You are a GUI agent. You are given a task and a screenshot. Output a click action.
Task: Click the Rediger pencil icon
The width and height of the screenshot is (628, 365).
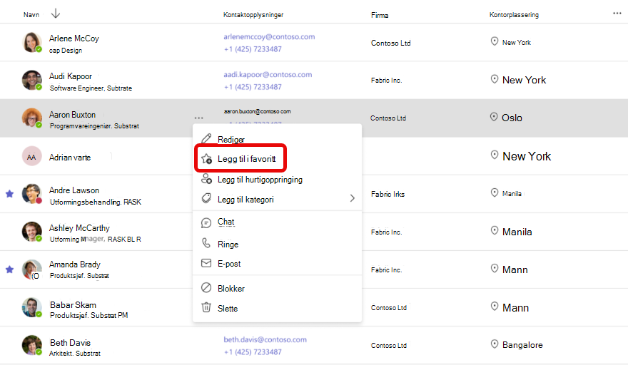pyautogui.click(x=206, y=139)
